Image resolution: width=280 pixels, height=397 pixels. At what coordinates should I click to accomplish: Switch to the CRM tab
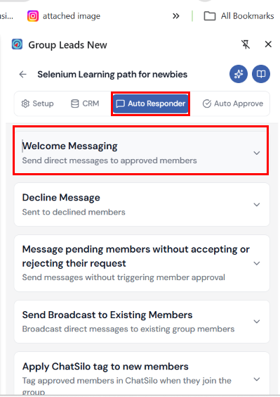tap(85, 103)
